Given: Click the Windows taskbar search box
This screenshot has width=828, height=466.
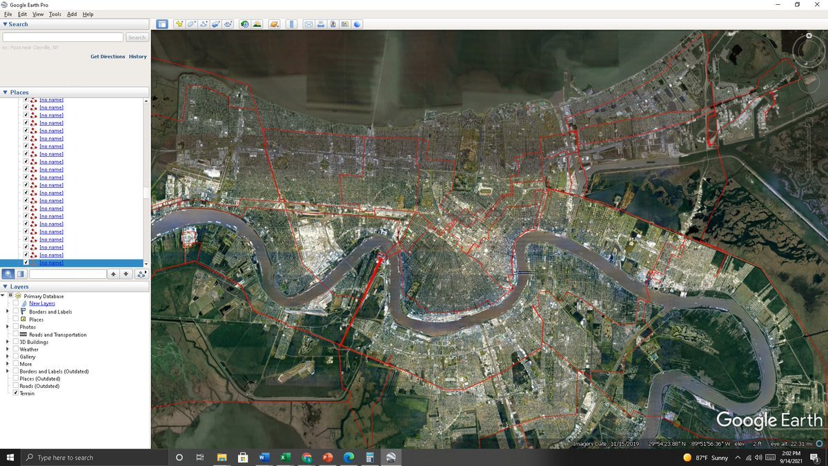Looking at the screenshot, I should pyautogui.click(x=95, y=457).
